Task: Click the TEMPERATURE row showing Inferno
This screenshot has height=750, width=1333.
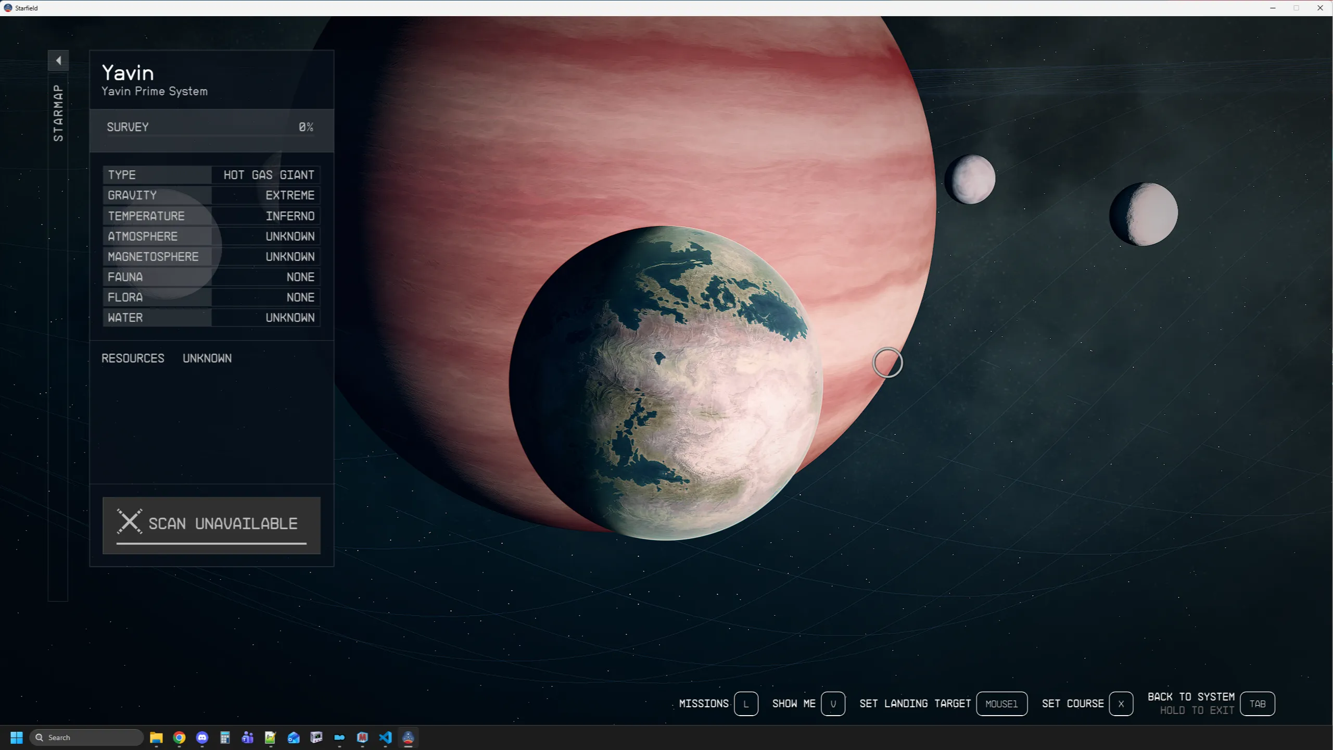Action: pos(211,216)
